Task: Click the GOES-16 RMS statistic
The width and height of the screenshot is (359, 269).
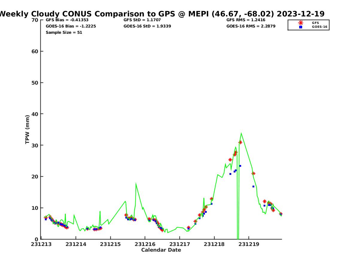Action: coord(251,26)
